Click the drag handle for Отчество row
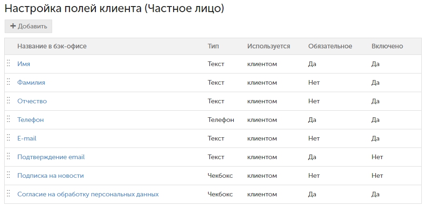Image resolution: width=426 pixels, height=208 pixels. click(8, 100)
